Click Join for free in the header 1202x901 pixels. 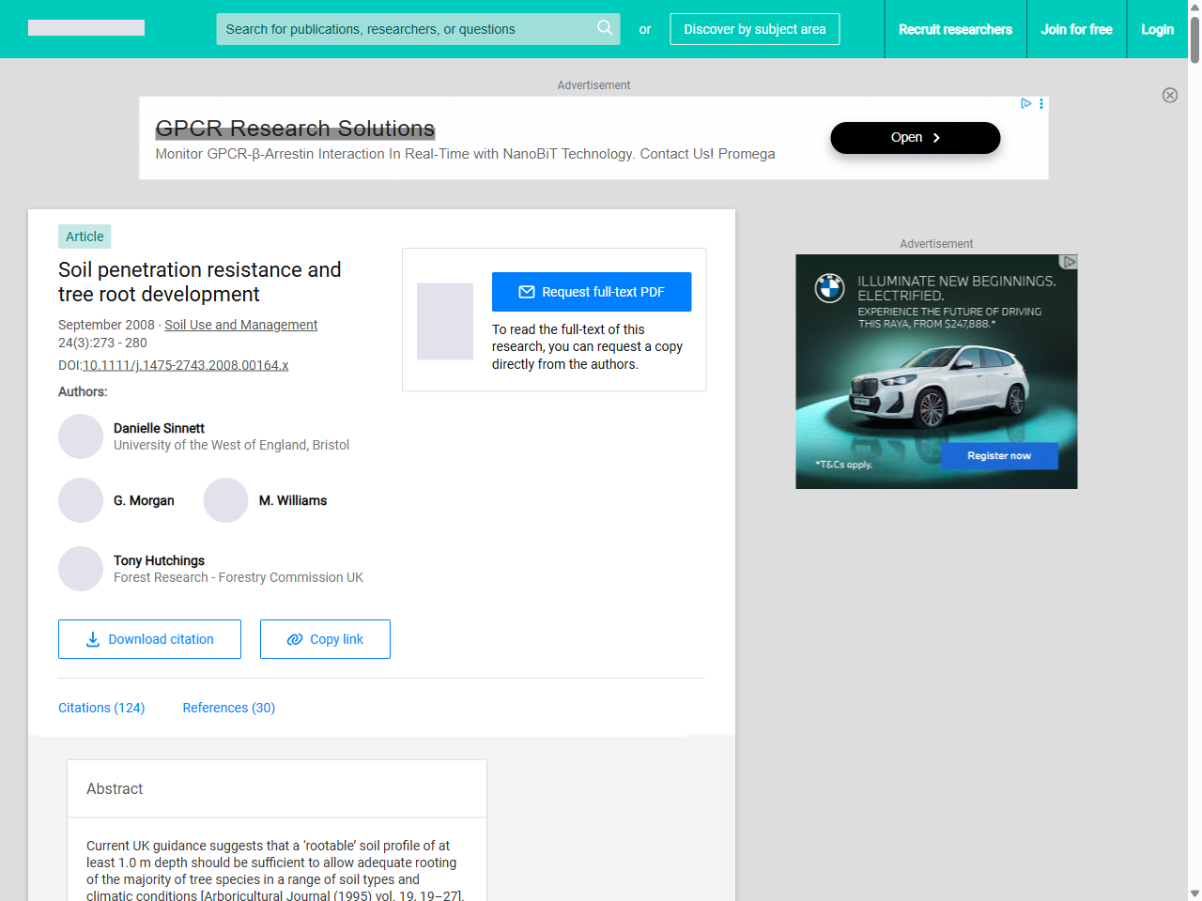click(x=1076, y=29)
